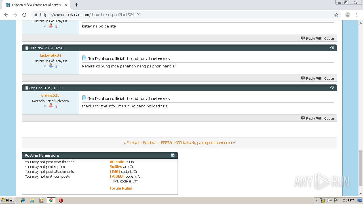This screenshot has height=204, width=363.
Task: Click the browser forward arrow
Action: tap(15, 15)
